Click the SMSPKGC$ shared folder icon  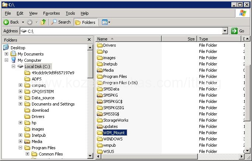tap(100, 101)
